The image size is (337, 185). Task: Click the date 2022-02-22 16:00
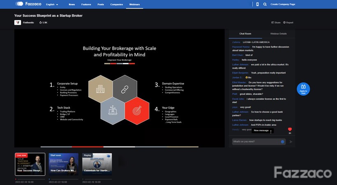[58, 182]
